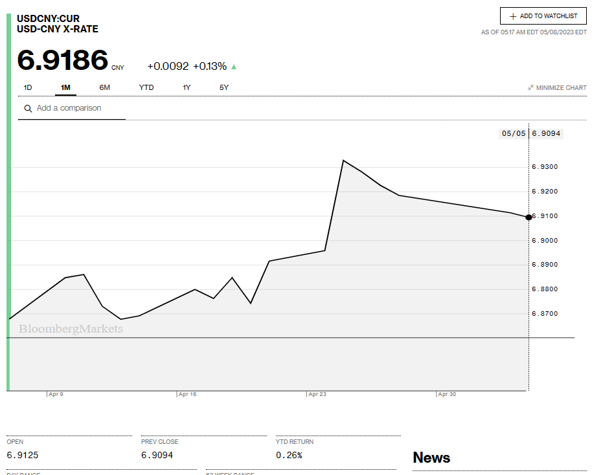Click the 05/05 date label on the chart

pos(513,134)
